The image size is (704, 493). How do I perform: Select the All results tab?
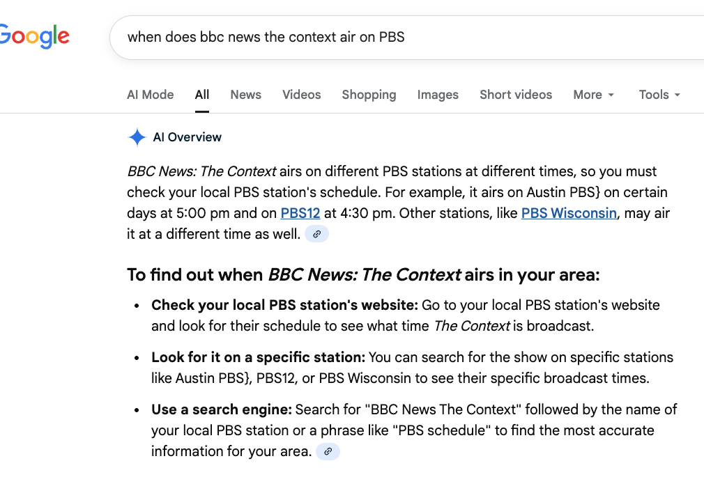202,95
